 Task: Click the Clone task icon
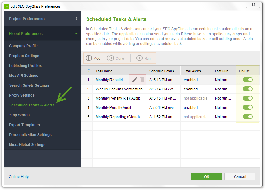[x=110, y=58]
